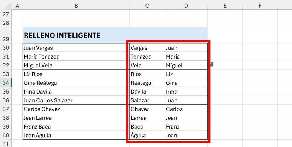The width and height of the screenshot is (292, 147).
Task: Click the select-all corner triangle
Action: (7, 6)
